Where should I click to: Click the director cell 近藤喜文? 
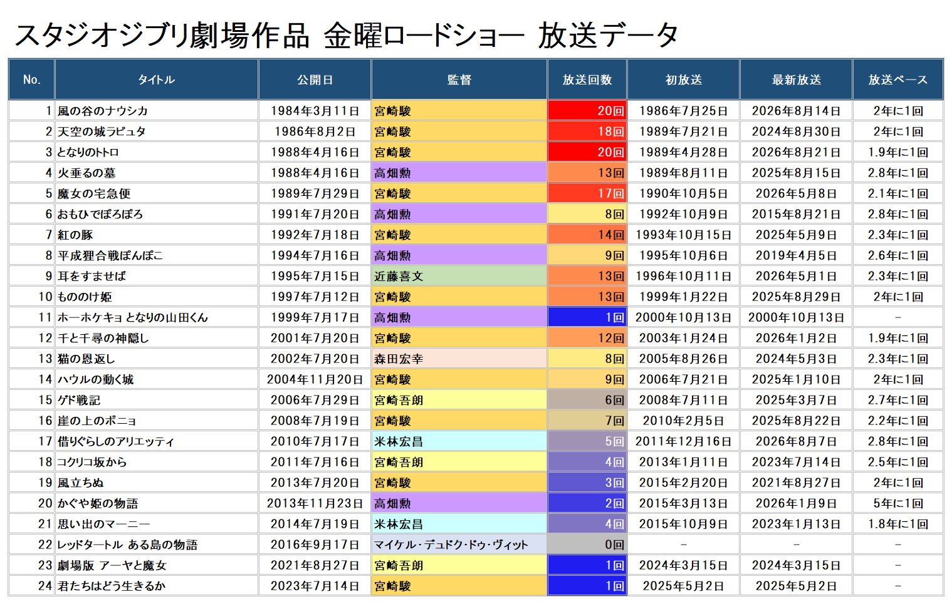459,276
